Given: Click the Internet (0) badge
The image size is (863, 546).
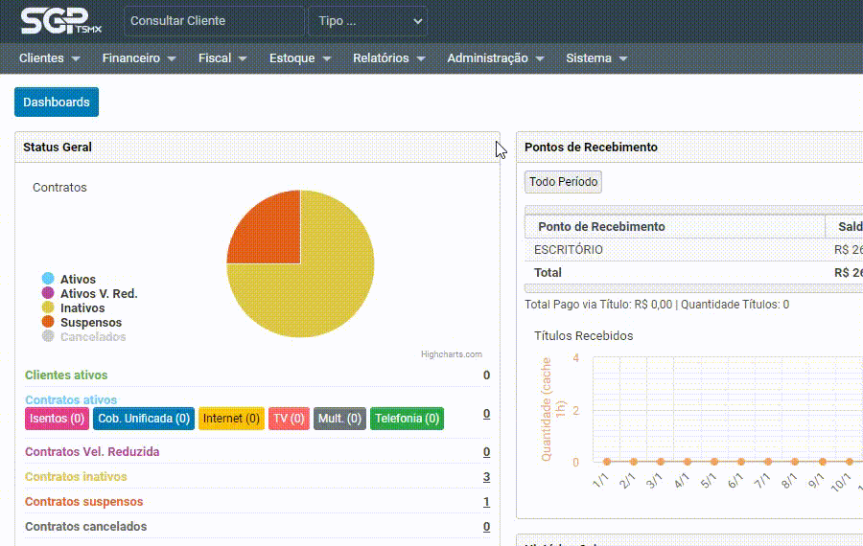Looking at the screenshot, I should click(x=231, y=419).
